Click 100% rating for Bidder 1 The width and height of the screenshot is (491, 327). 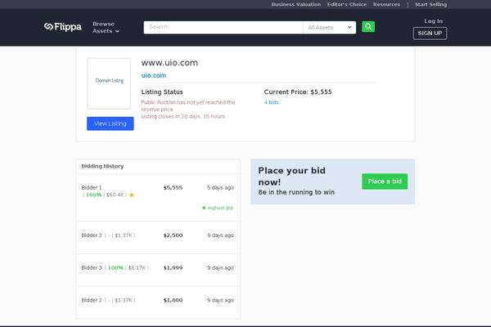(x=93, y=195)
